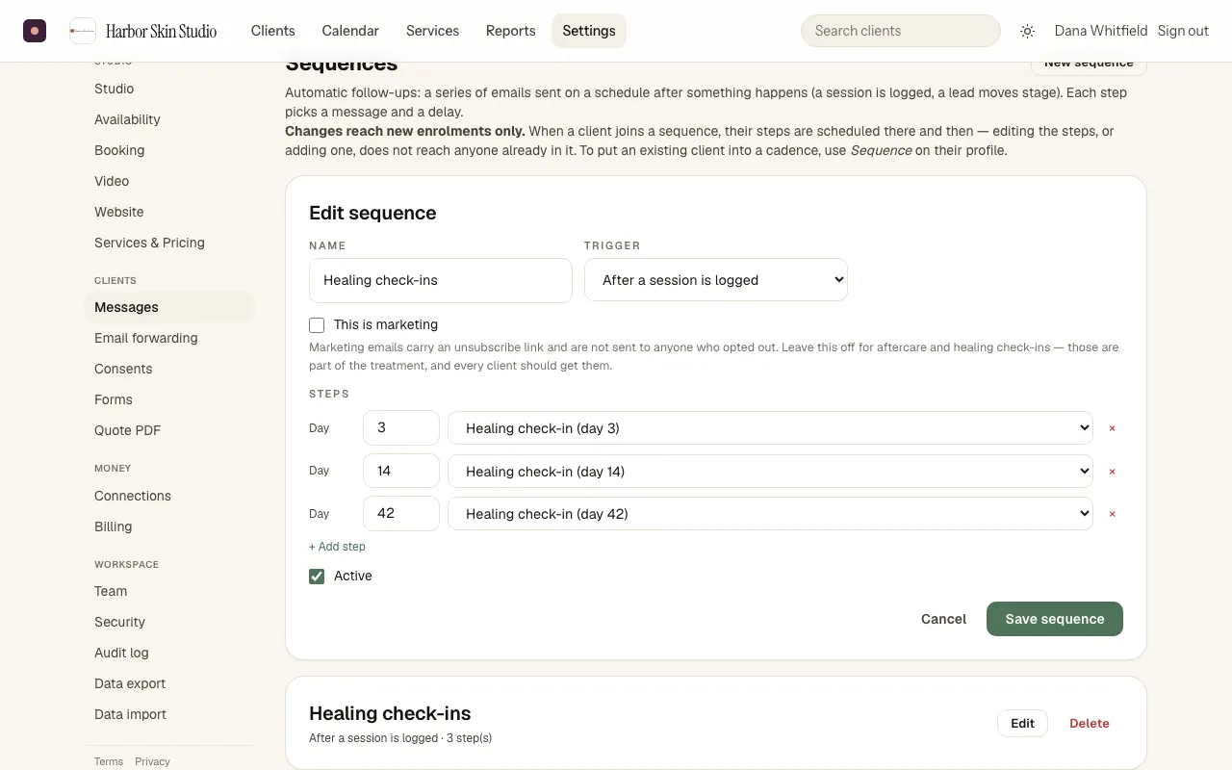Open Billing settings
1232x770 pixels.
point(169,526)
